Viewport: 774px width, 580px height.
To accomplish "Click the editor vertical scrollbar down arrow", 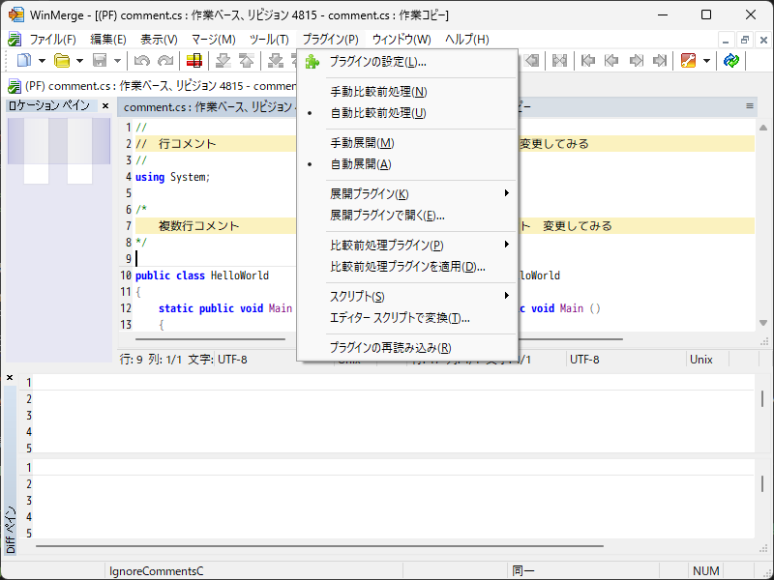I will 763,323.
